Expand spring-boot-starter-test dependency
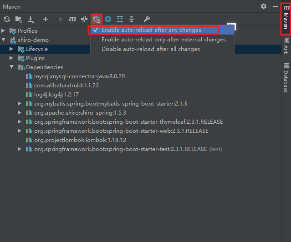The width and height of the screenshot is (291, 242). [20, 149]
